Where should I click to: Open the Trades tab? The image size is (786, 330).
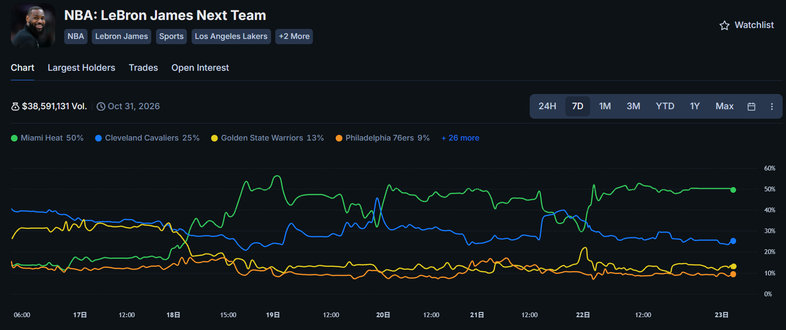(x=143, y=68)
